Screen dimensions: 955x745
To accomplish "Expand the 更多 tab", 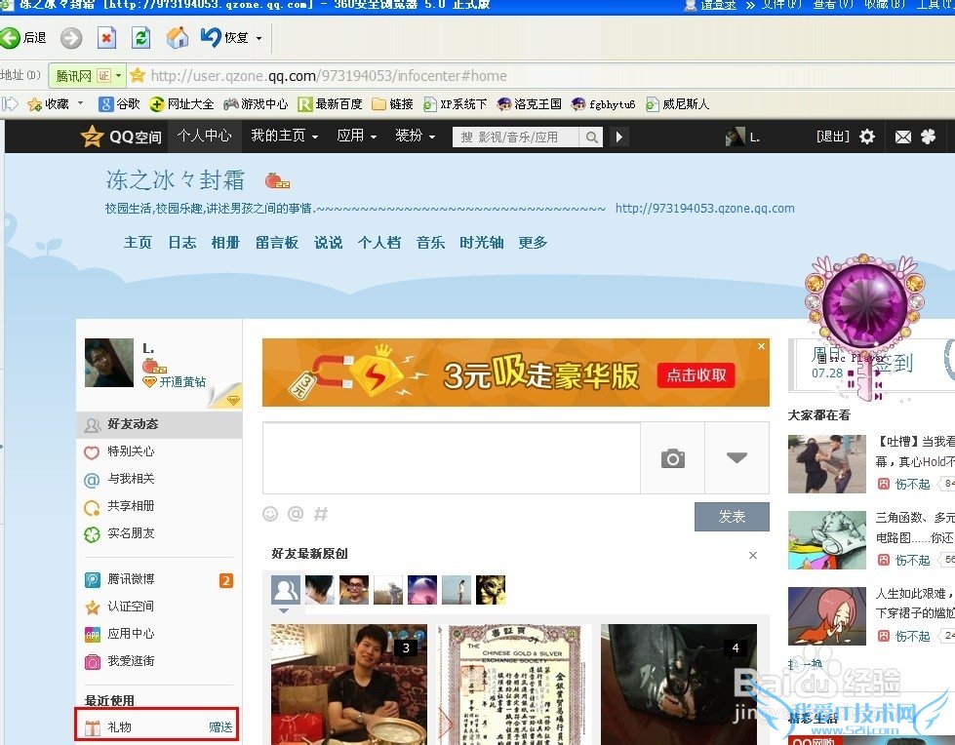I will point(533,242).
